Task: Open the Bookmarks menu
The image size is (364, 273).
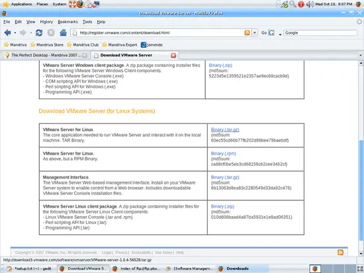Action: (x=68, y=22)
